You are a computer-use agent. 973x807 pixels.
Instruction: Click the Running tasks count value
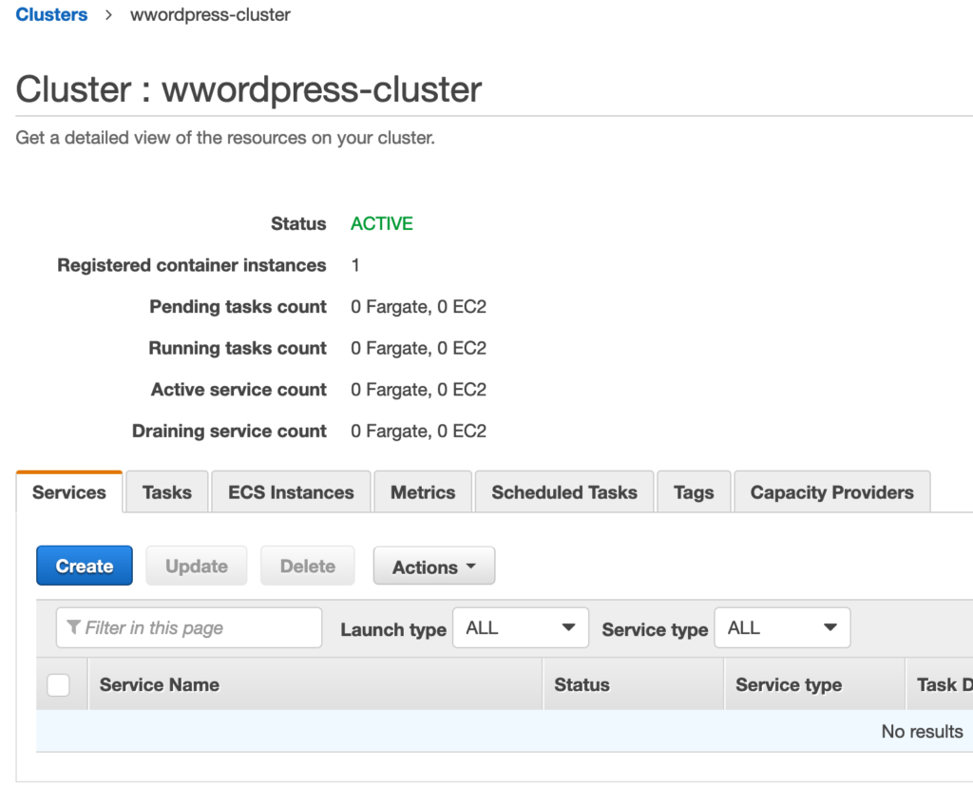click(418, 348)
